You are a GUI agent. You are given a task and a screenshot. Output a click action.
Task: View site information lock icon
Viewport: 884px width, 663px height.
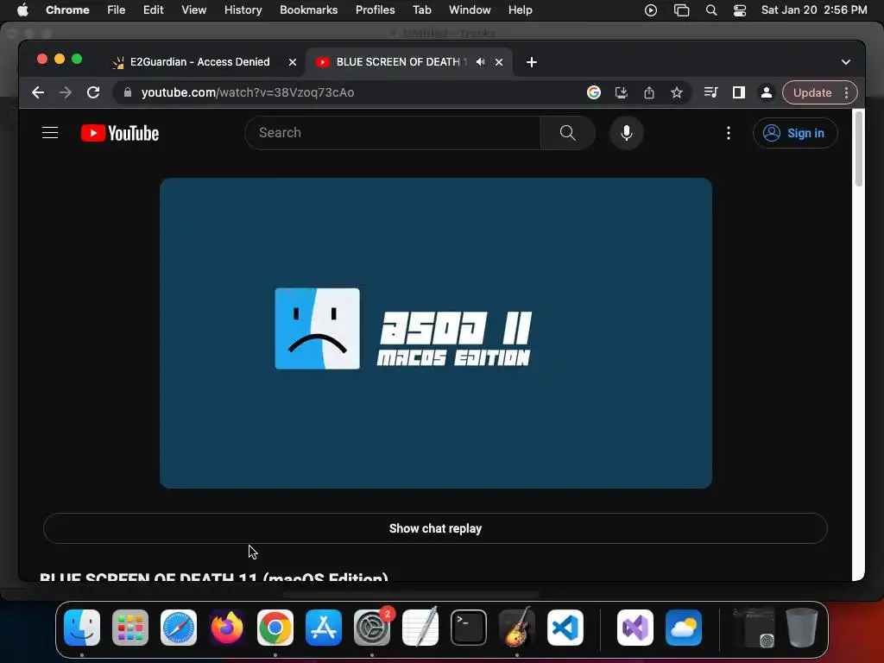[128, 92]
